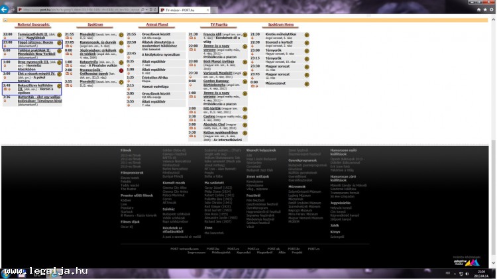Click round icon beside Francia idill program

(x=245, y=34)
